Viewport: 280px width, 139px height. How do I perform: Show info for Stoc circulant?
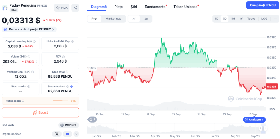(68, 86)
